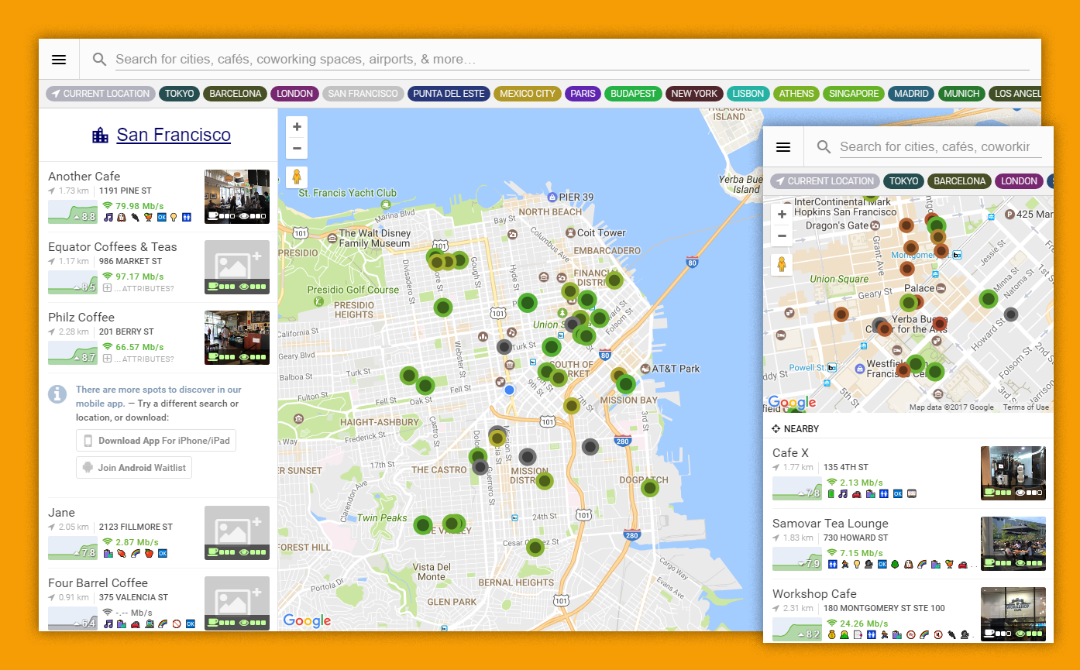The width and height of the screenshot is (1080, 670).
Task: Select the MADRID chip
Action: pyautogui.click(x=911, y=94)
